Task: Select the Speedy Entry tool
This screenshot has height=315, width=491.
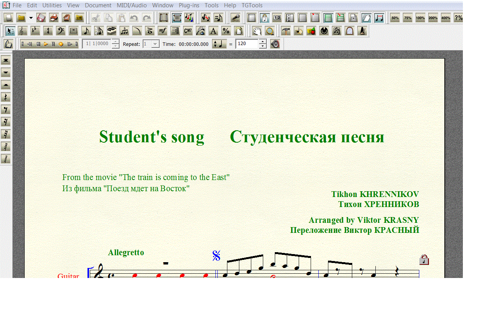Action: click(99, 31)
